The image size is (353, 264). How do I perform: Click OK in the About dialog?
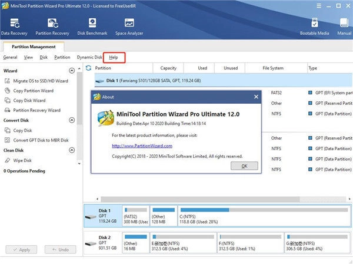pos(244,166)
